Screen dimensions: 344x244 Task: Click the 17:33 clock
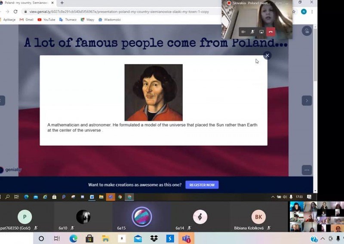click(299, 197)
